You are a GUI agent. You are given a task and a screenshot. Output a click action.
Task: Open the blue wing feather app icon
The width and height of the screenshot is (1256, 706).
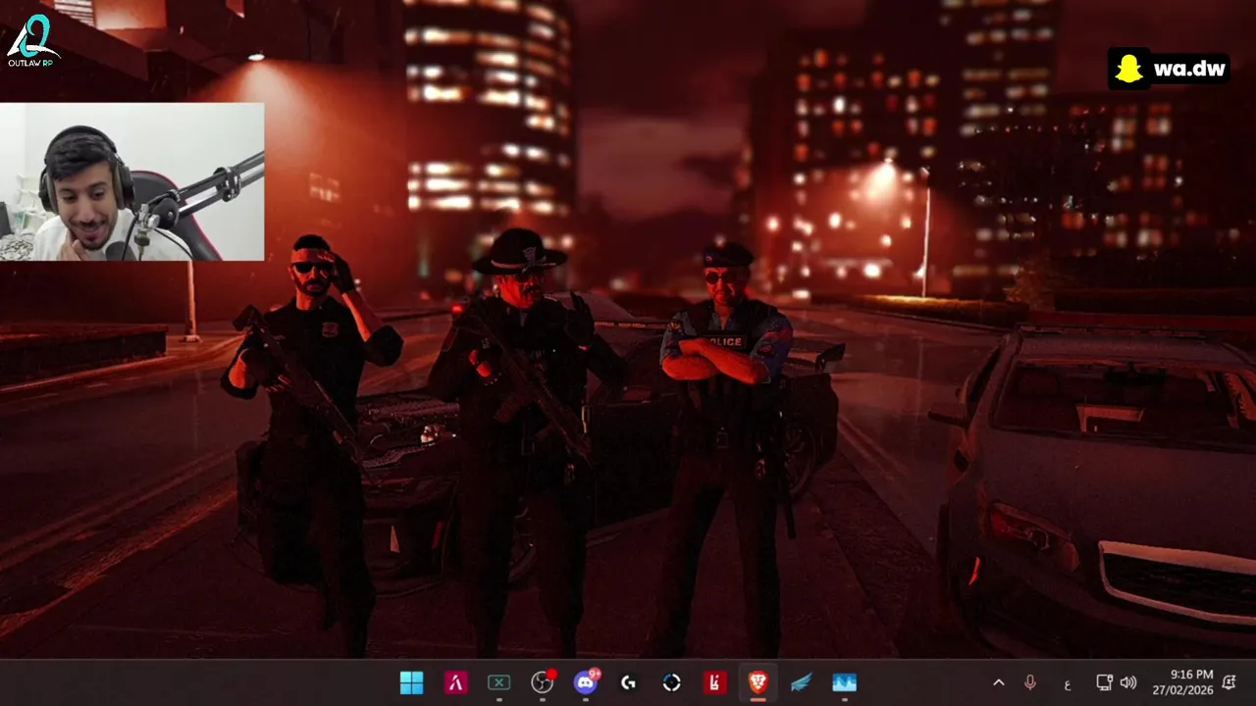coord(802,682)
